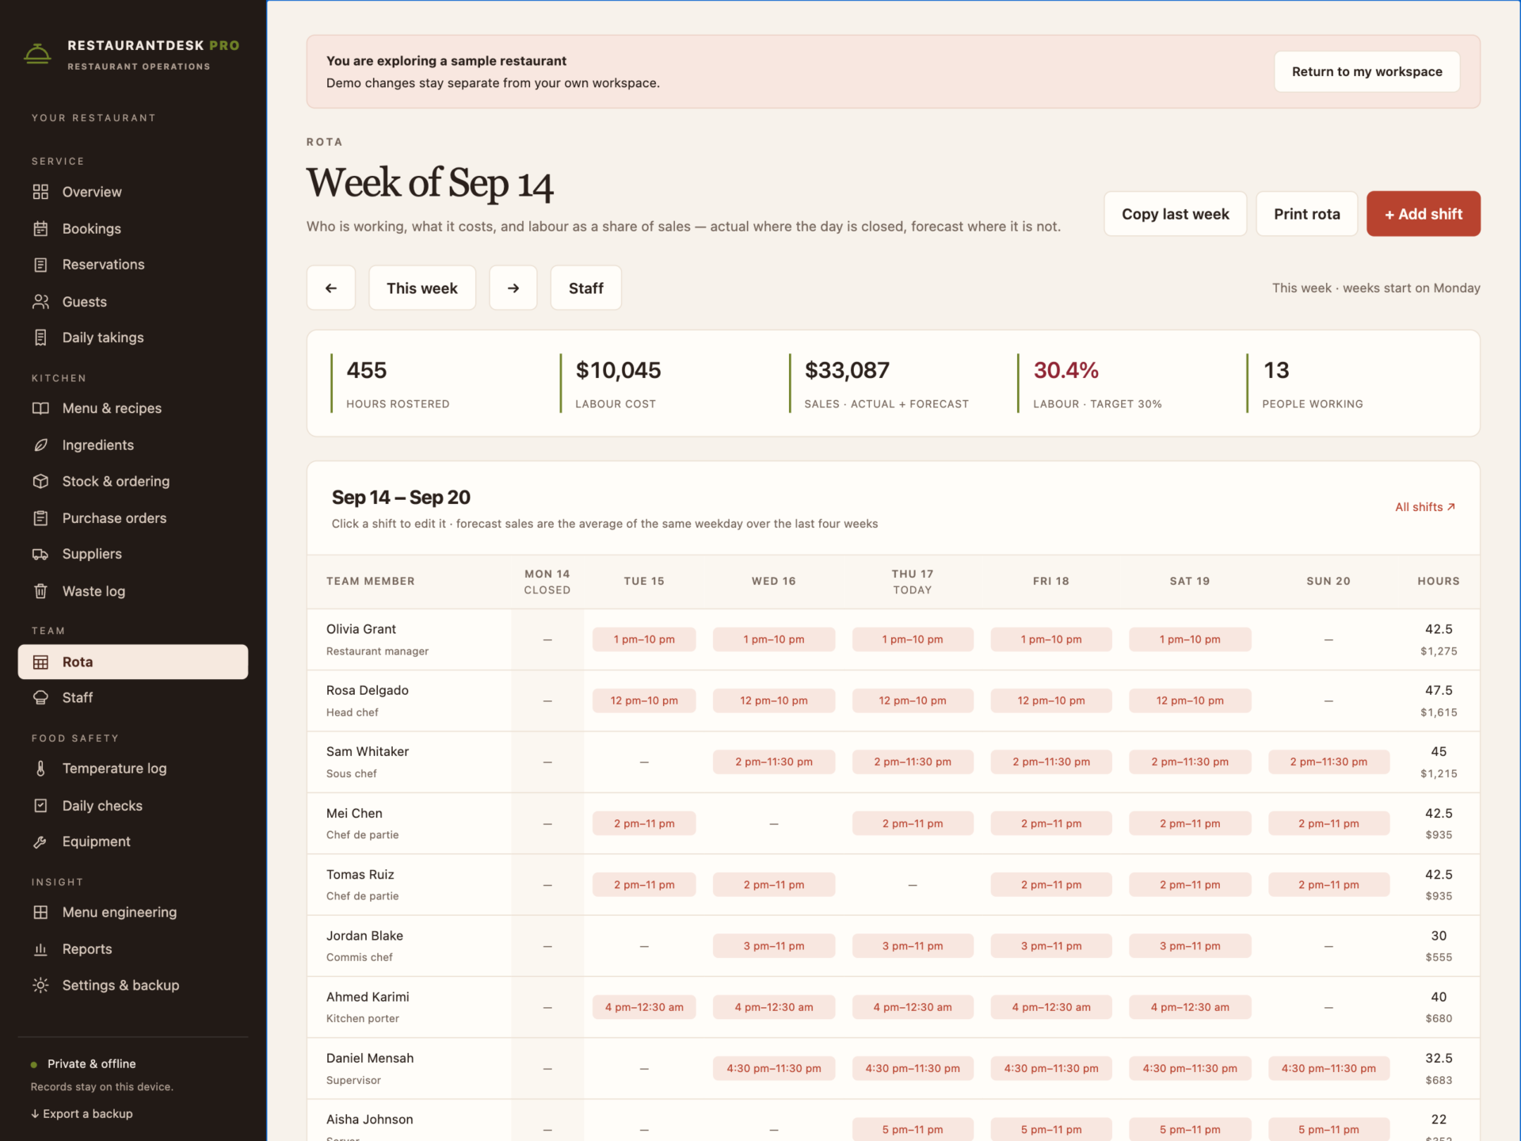Open Stock & ordering box icon
Viewport: 1521px width, 1141px height.
(x=40, y=481)
